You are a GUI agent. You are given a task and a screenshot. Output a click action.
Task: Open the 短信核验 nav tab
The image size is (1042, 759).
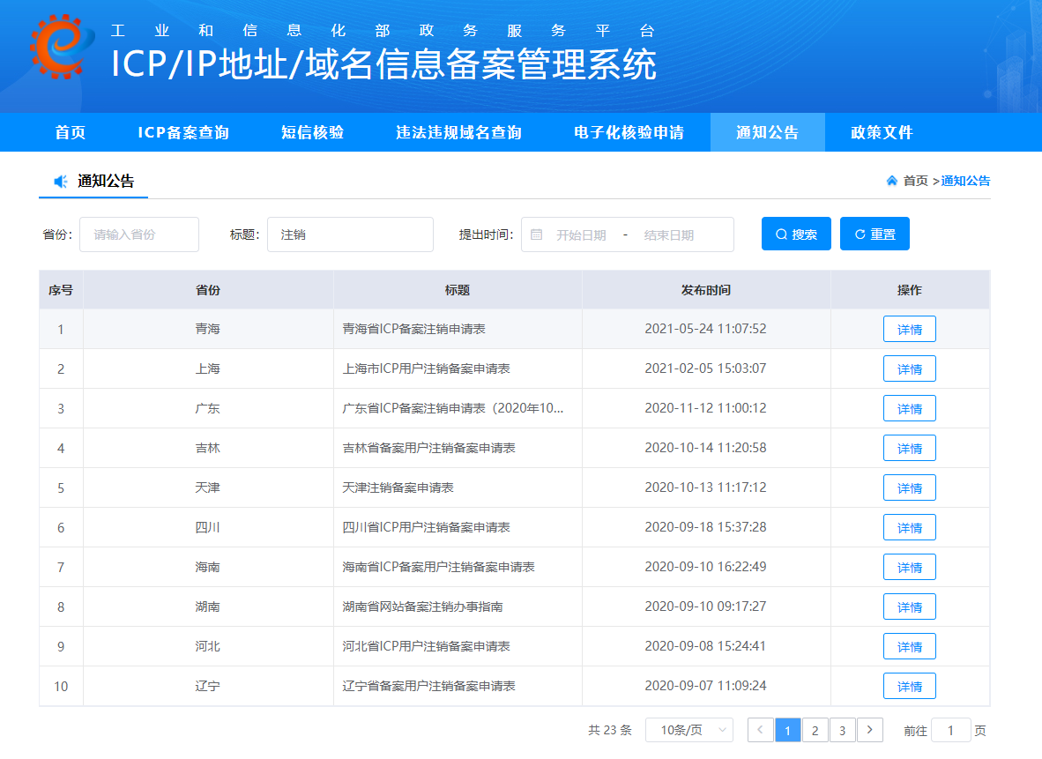312,132
